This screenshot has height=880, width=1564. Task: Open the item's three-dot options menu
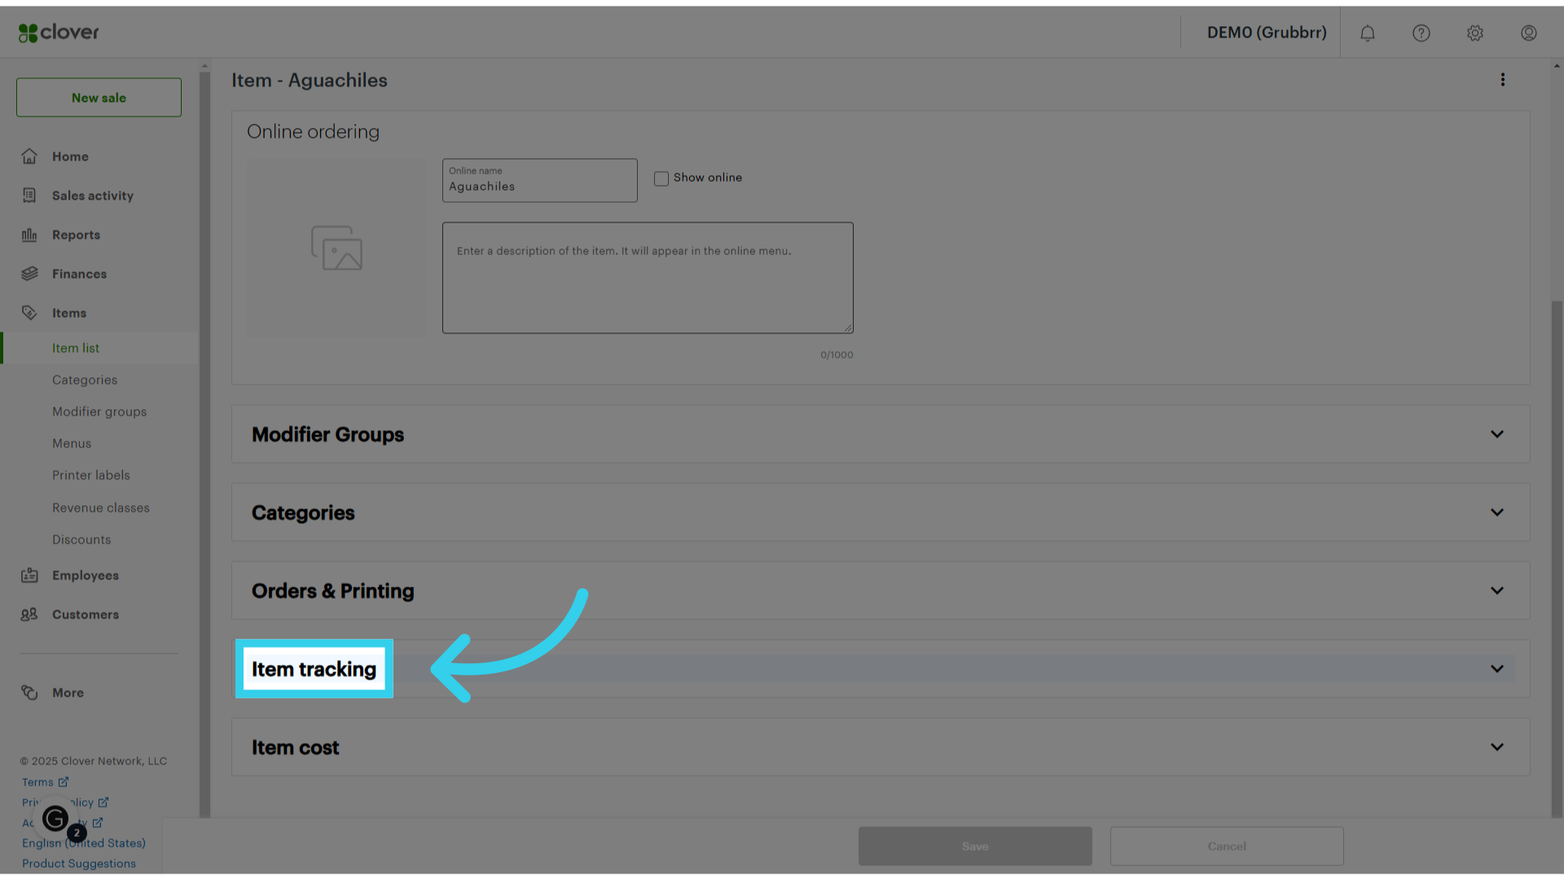(1503, 80)
